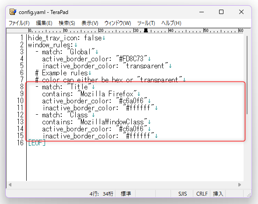Open the ファイル(F) menu

(19, 23)
